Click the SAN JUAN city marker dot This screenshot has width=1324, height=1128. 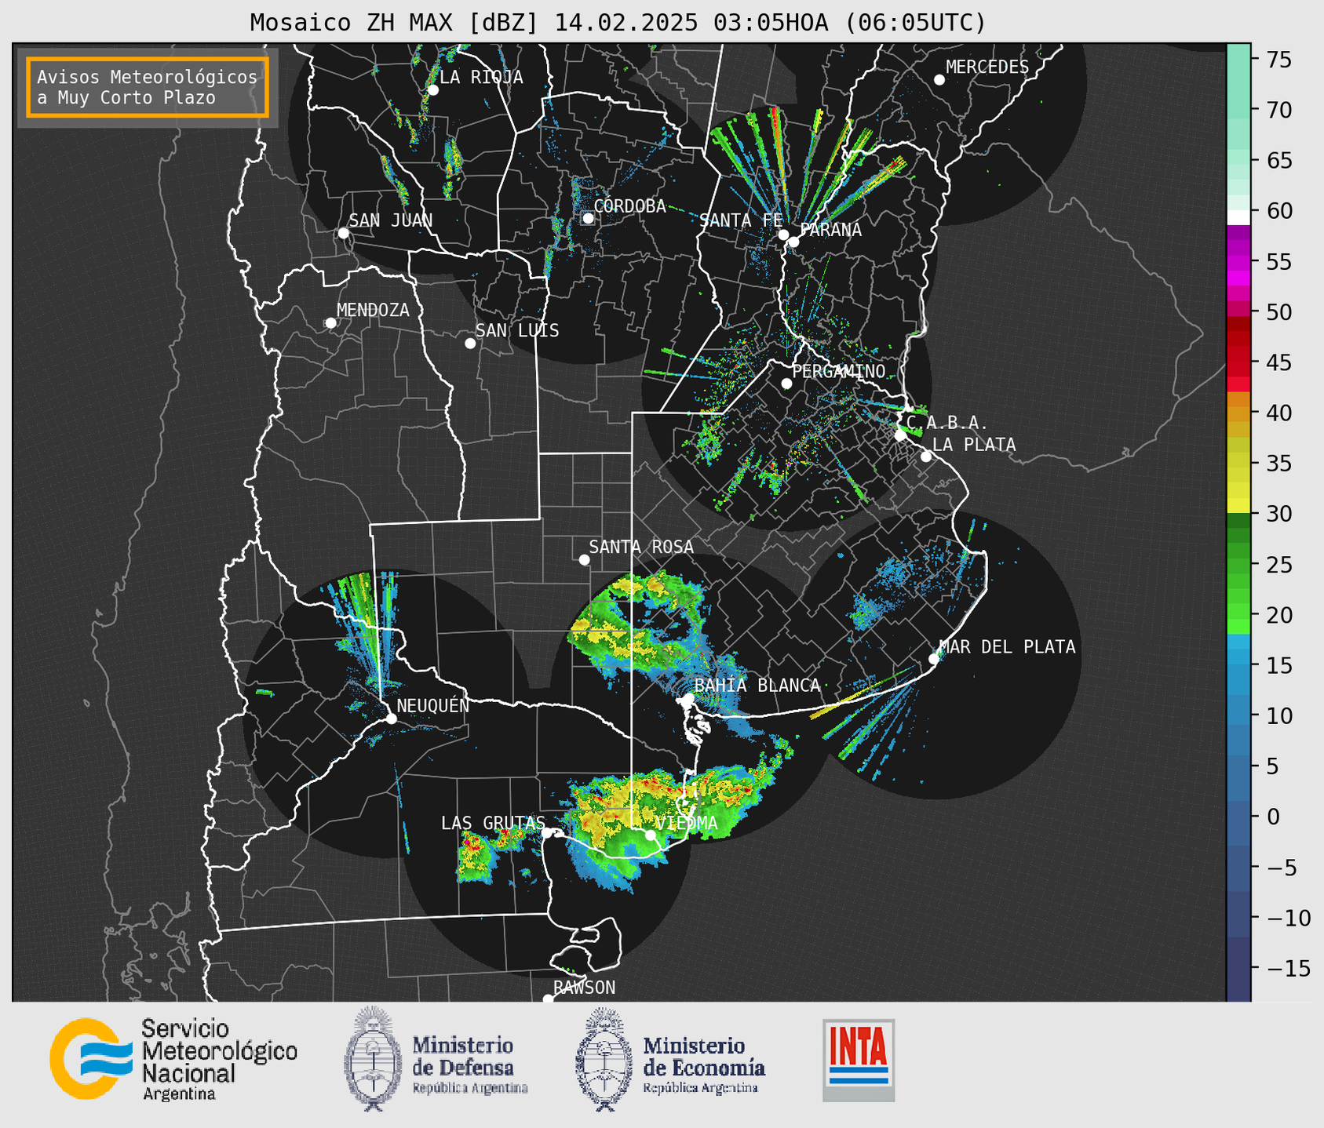click(x=343, y=233)
